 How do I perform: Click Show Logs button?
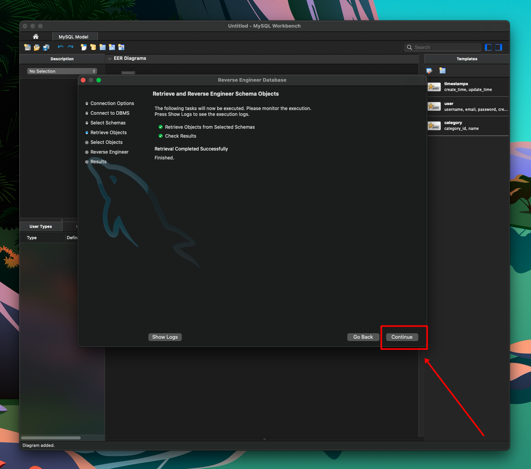coord(165,337)
